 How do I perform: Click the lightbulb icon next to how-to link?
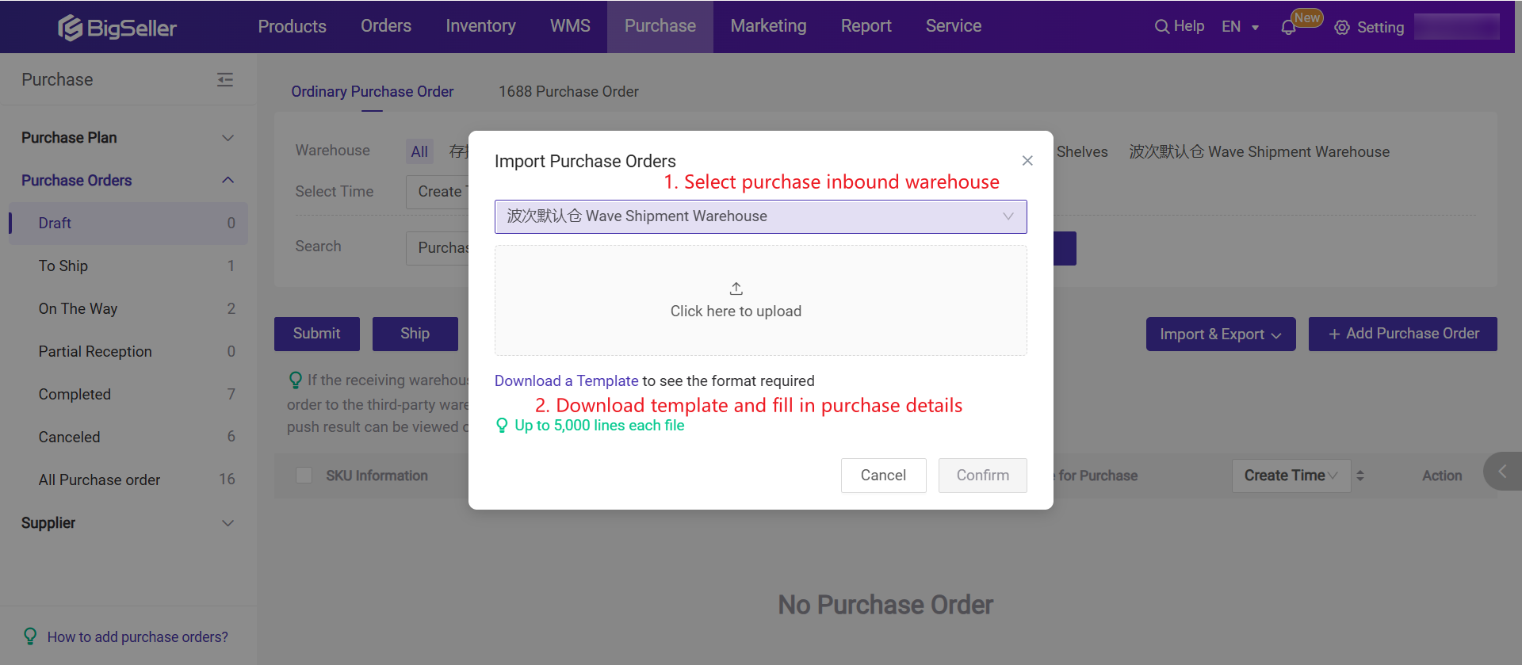pos(30,636)
